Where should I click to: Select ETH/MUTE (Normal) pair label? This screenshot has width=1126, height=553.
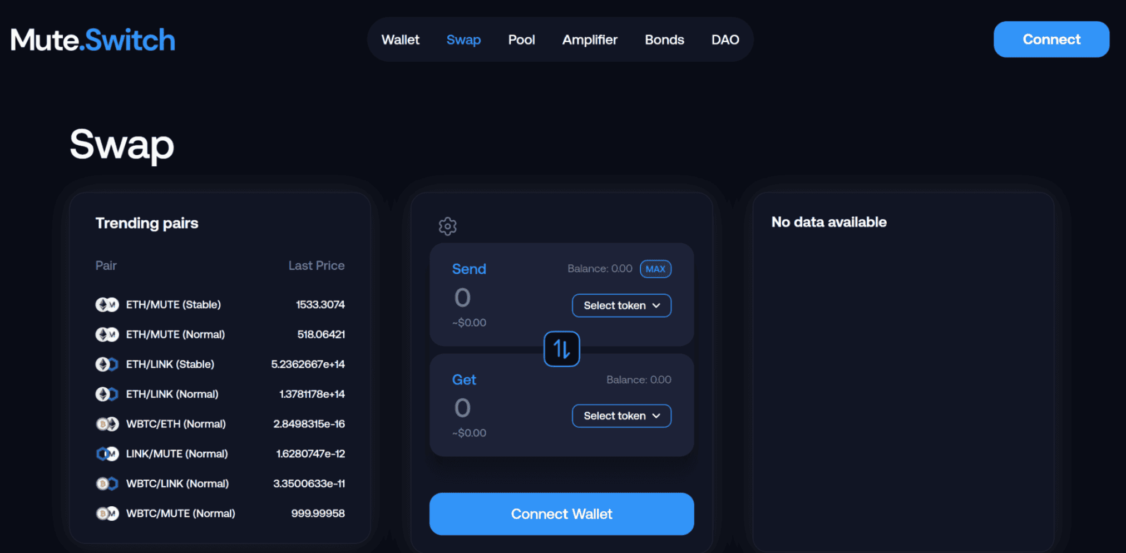tap(175, 334)
